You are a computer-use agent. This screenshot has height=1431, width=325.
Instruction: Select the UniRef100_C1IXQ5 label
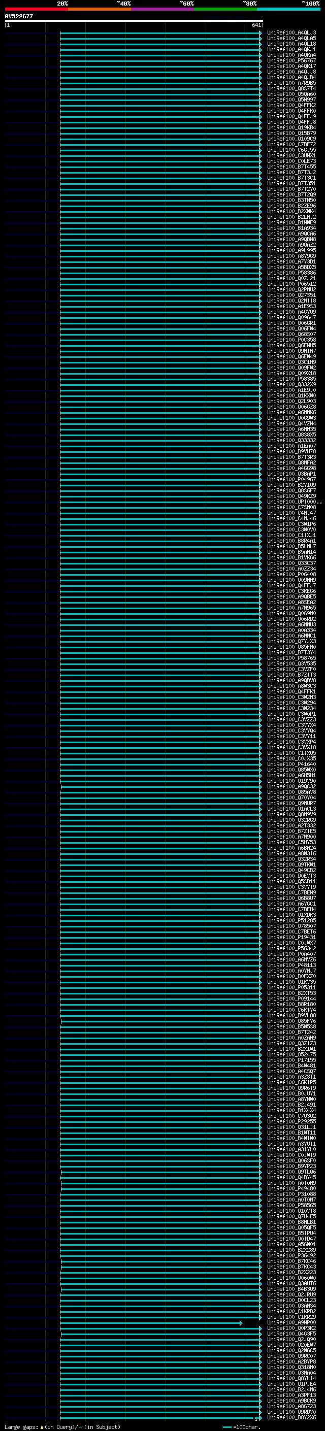pos(291,753)
